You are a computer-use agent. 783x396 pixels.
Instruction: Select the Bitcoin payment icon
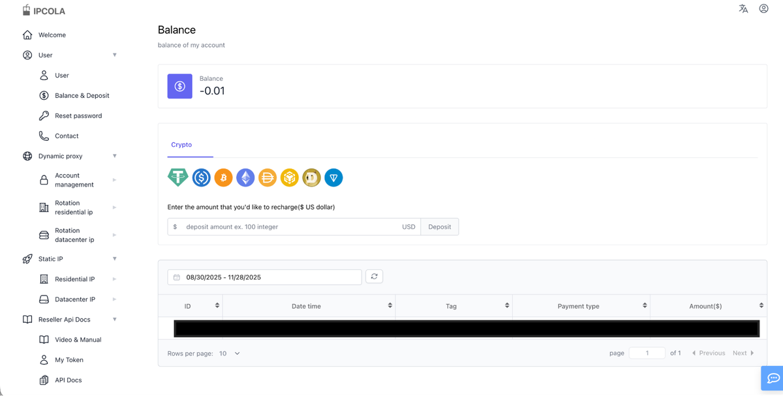tap(223, 177)
